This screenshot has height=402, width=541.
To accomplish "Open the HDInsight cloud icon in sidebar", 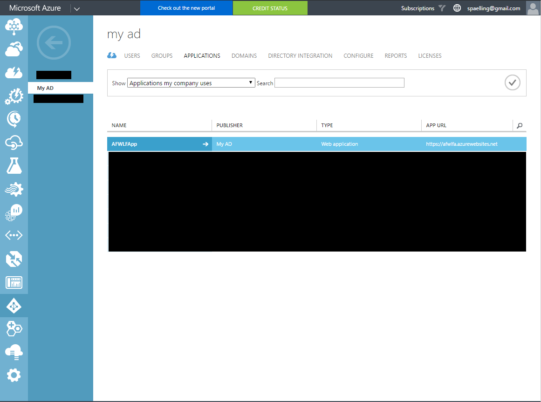I will [14, 27].
